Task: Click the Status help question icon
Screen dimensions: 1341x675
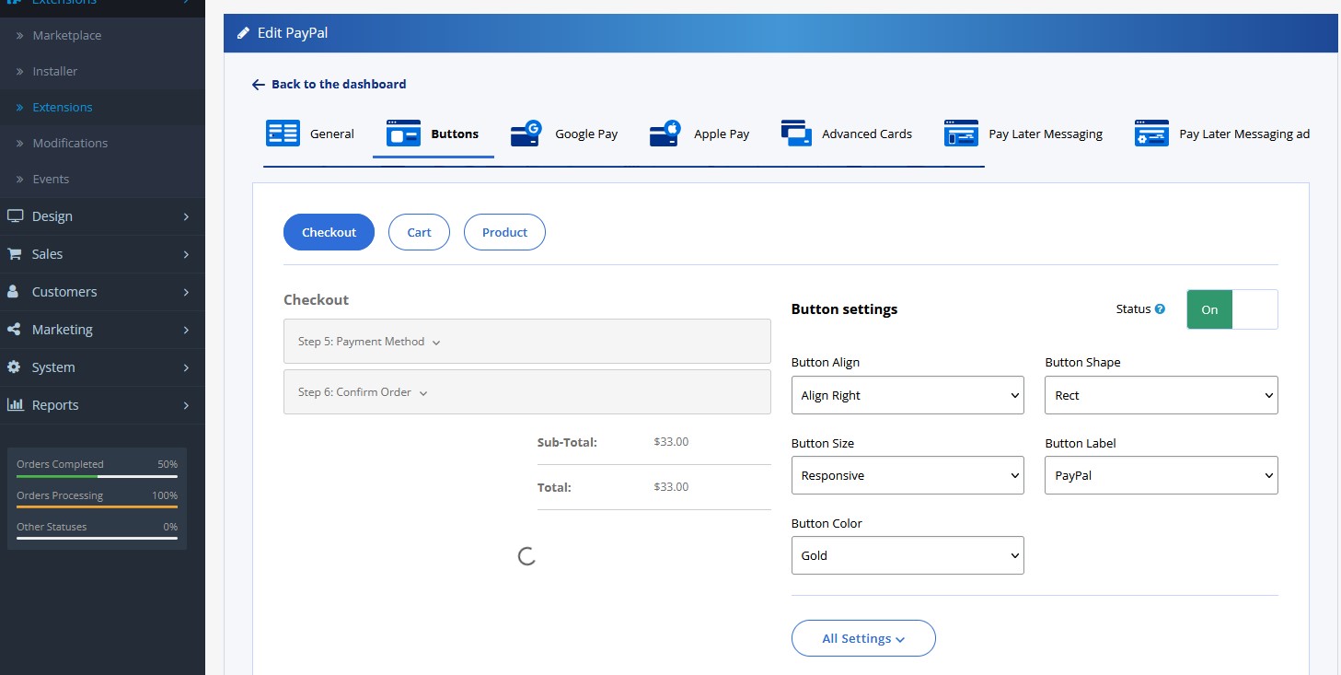Action: coord(1160,309)
